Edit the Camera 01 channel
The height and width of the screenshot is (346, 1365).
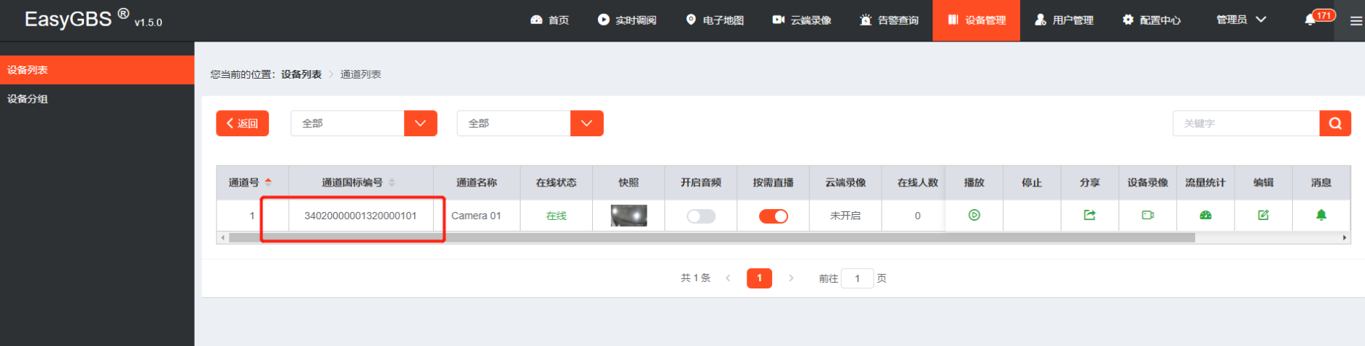click(1263, 215)
